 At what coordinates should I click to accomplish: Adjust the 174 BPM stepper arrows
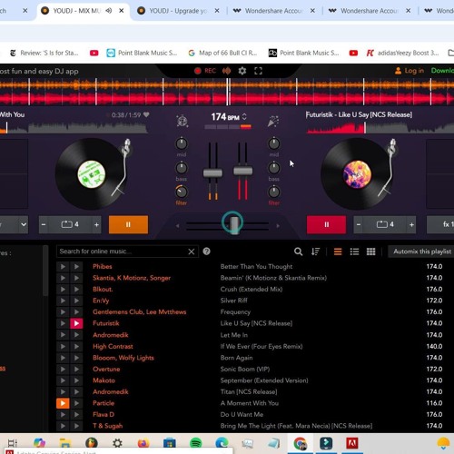tap(244, 117)
